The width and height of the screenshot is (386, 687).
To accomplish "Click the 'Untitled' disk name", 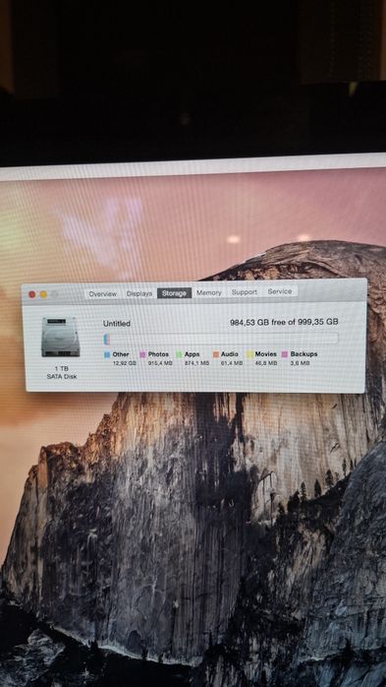I will click(x=117, y=324).
